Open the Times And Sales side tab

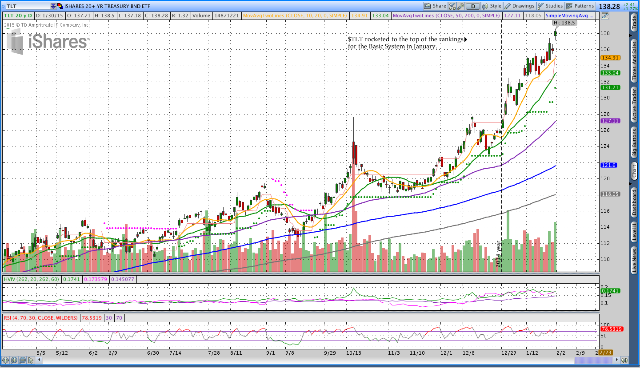coord(635,60)
